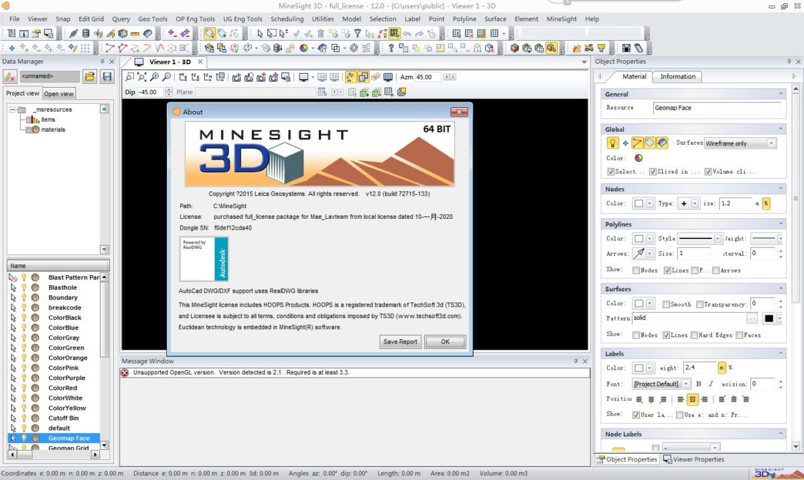This screenshot has width=804, height=480.
Task: Open the Geo Tools menu
Action: (x=153, y=19)
